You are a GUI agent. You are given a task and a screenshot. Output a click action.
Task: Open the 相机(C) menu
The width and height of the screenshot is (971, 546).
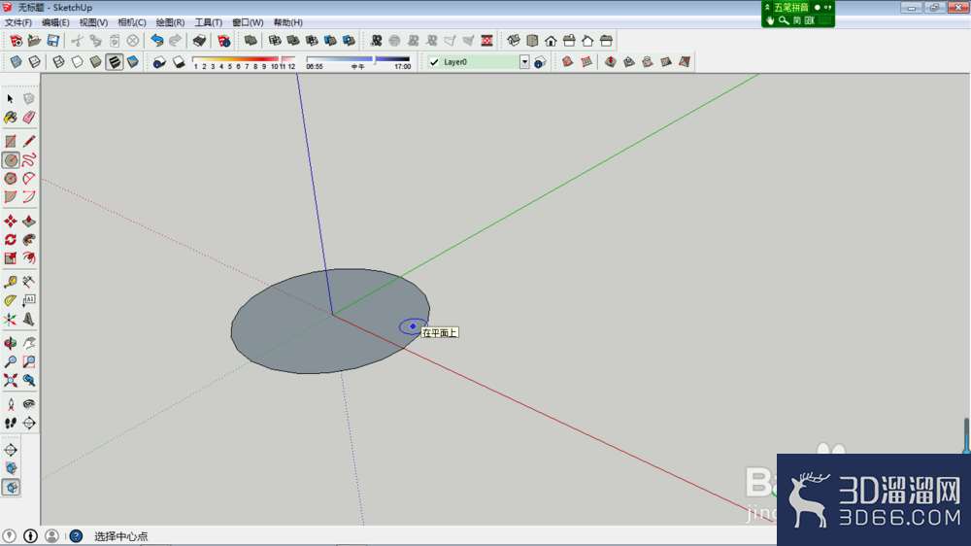132,22
